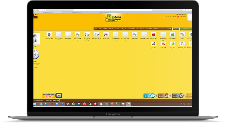Open the عملیات تولید (Production operations) menu

149,29
